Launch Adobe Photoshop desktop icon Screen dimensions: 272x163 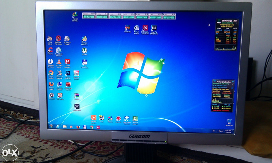68,75
